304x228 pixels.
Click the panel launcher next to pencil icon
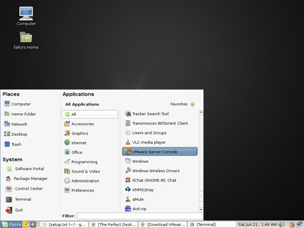coord(33,225)
